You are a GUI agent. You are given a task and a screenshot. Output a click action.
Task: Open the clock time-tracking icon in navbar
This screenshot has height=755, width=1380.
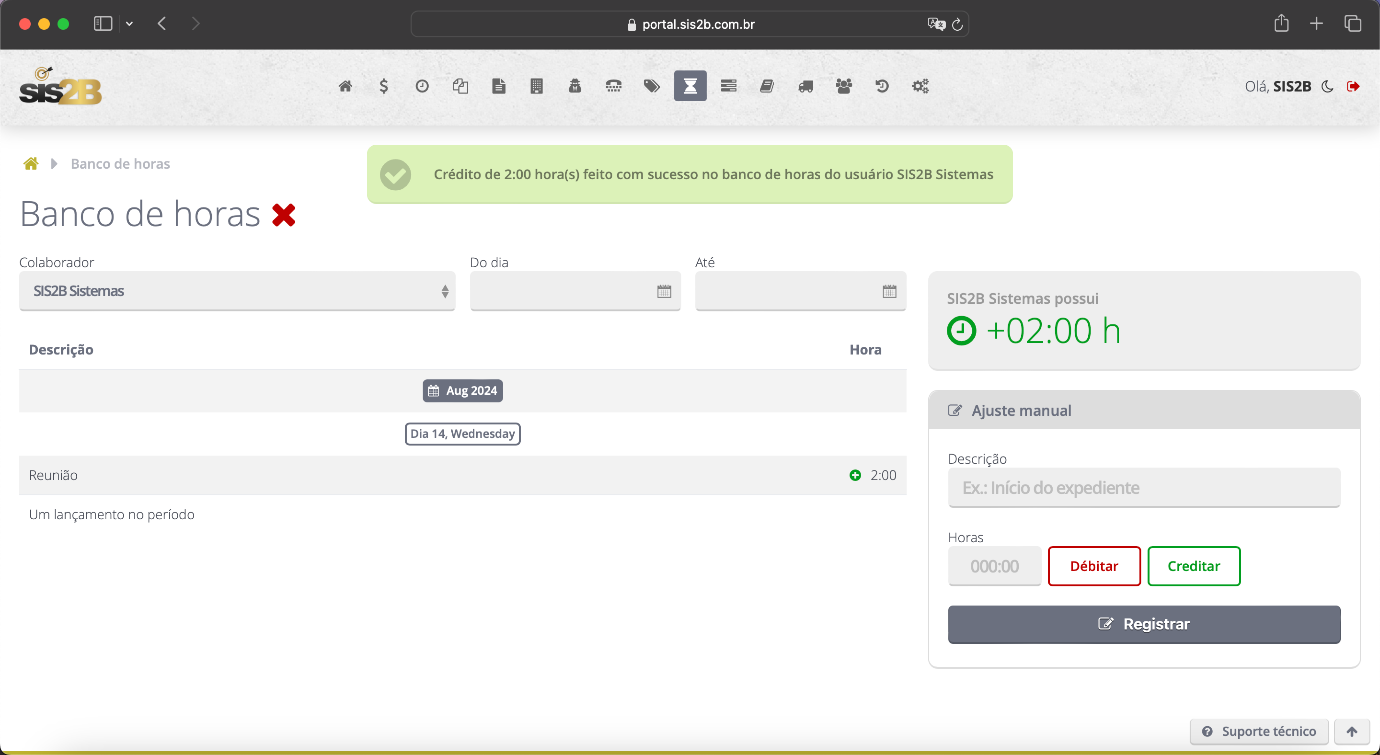(x=422, y=86)
